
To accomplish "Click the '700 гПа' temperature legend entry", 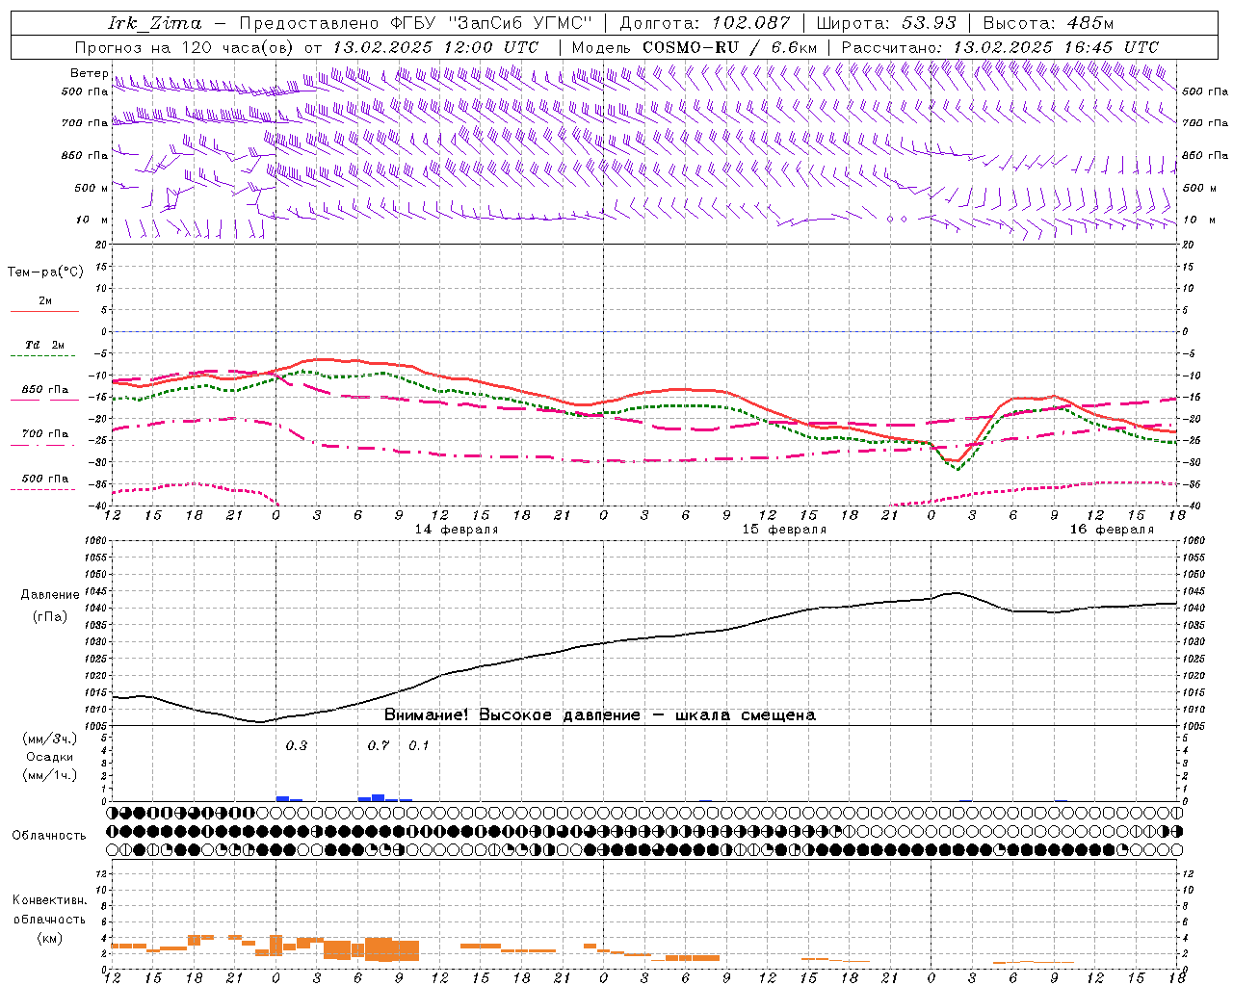I will click(45, 434).
